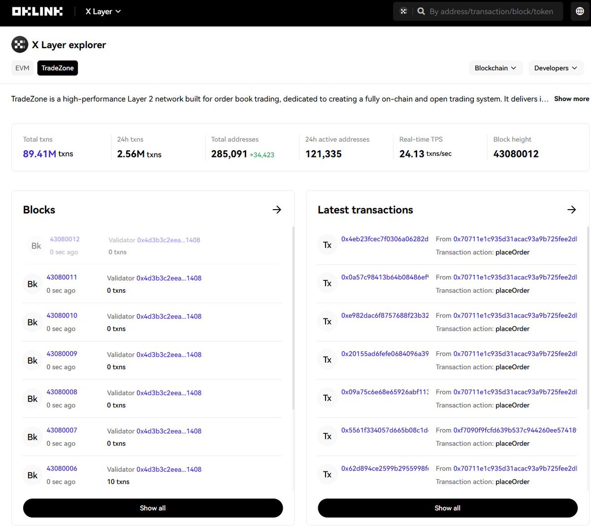Screen dimensions: 591x526
Task: Click Bk icon for block 43080008
Action: 33,399
